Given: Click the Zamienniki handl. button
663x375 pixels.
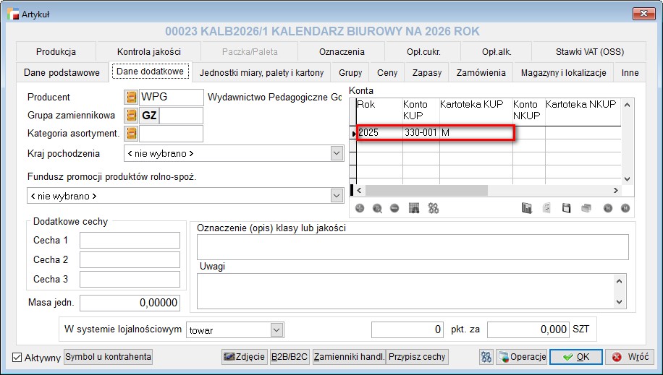Looking at the screenshot, I should pyautogui.click(x=347, y=357).
